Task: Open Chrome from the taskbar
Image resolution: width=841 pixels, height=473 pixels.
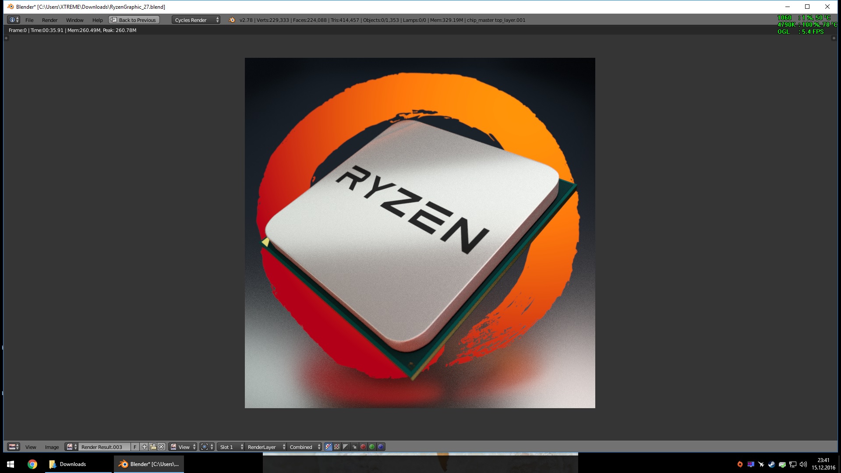Action: 32,464
